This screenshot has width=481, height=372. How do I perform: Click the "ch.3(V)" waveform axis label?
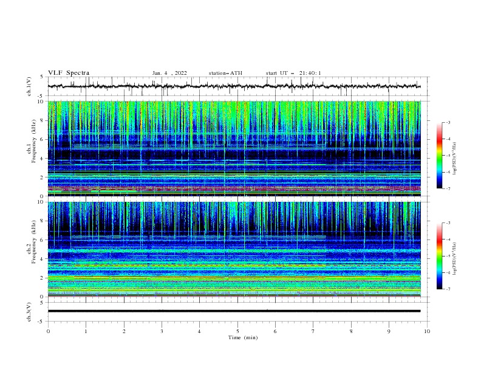coord(29,312)
